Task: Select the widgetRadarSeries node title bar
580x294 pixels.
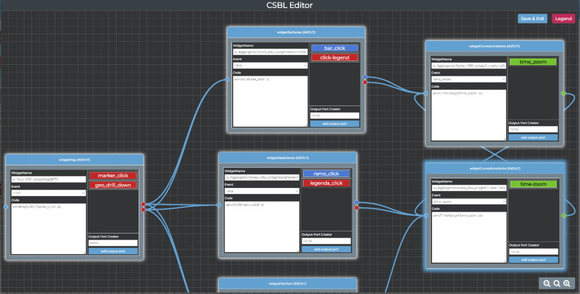Action: point(288,158)
